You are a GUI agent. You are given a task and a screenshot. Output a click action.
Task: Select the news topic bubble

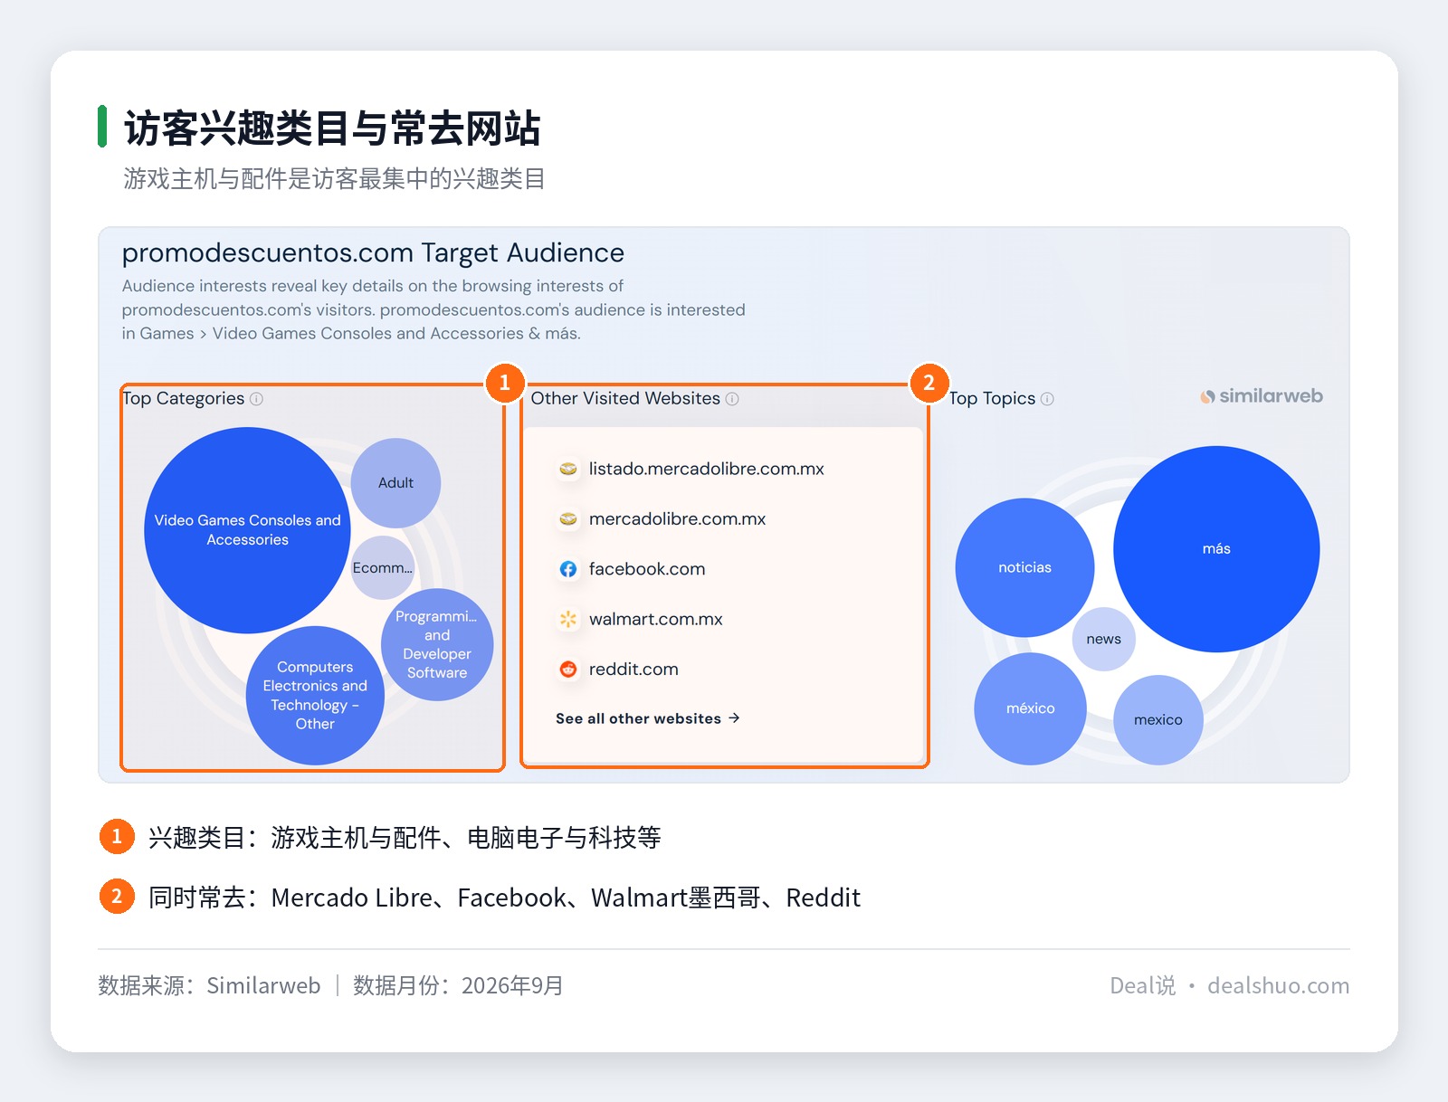point(1103,640)
